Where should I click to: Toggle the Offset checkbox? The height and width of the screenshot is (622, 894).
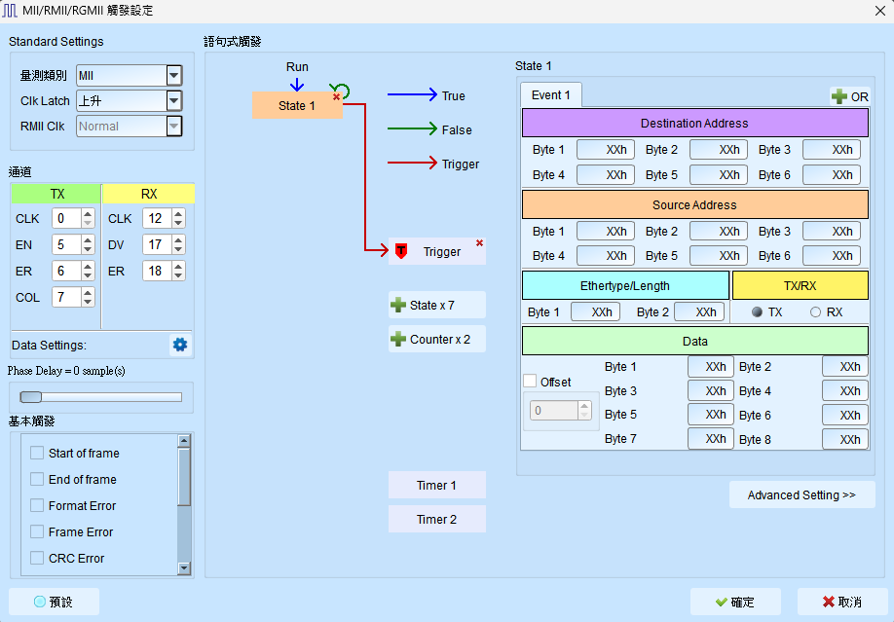(x=530, y=382)
